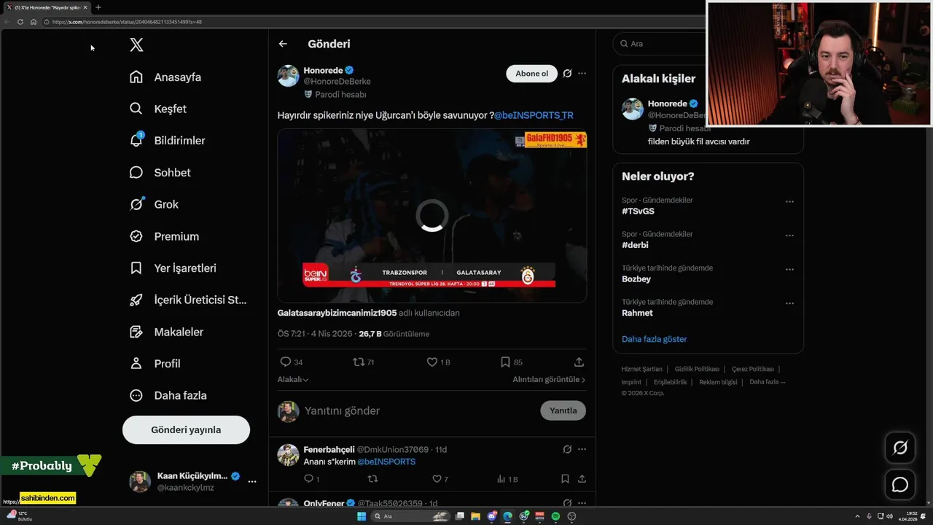The width and height of the screenshot is (933, 525).
Task: Open İçerik Üreticisi Stüdyosu
Action: click(188, 300)
